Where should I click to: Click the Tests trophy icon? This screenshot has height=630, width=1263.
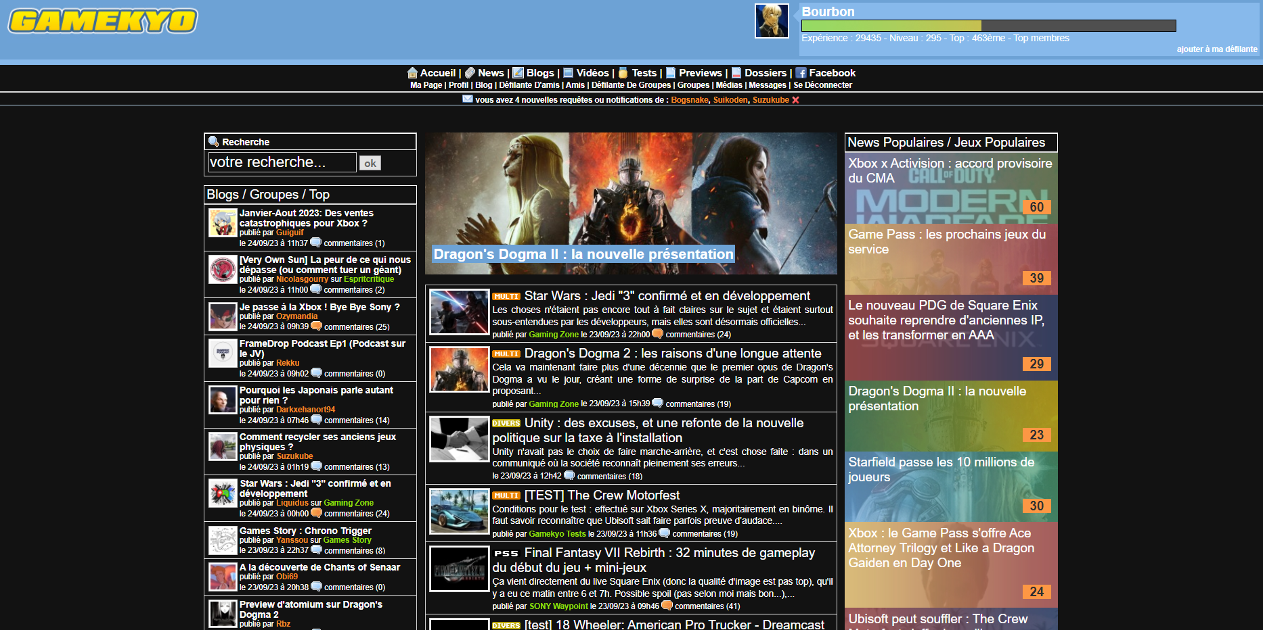click(x=623, y=73)
